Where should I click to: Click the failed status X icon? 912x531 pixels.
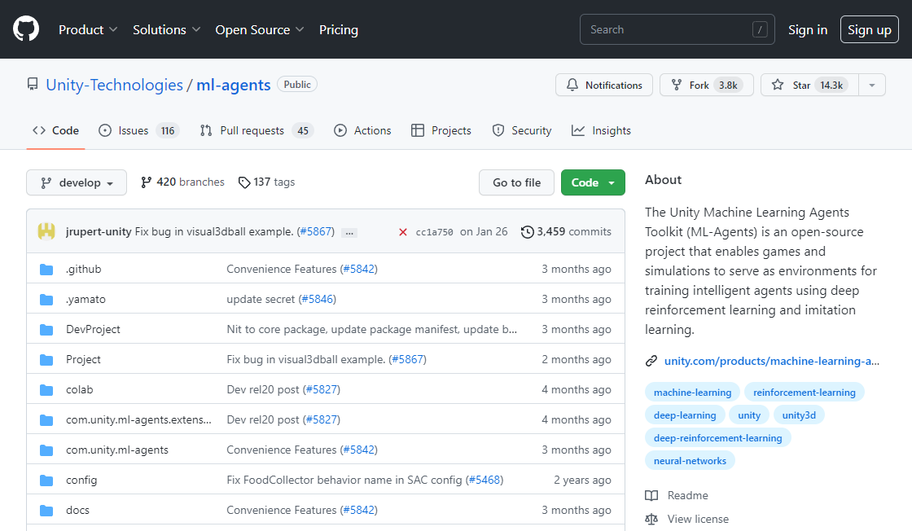pyautogui.click(x=403, y=232)
